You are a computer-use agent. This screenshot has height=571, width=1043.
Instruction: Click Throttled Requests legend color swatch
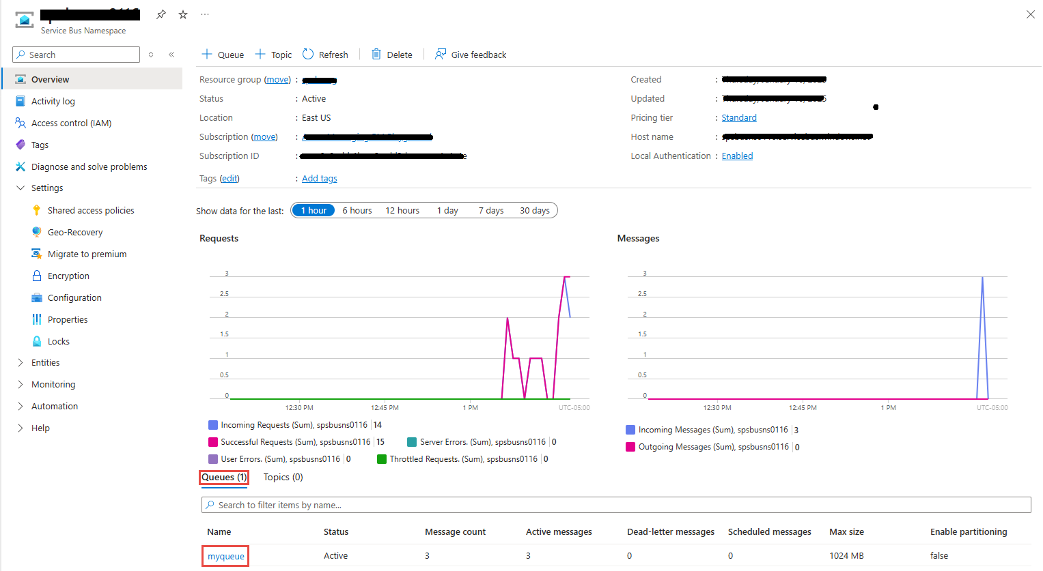point(382,458)
